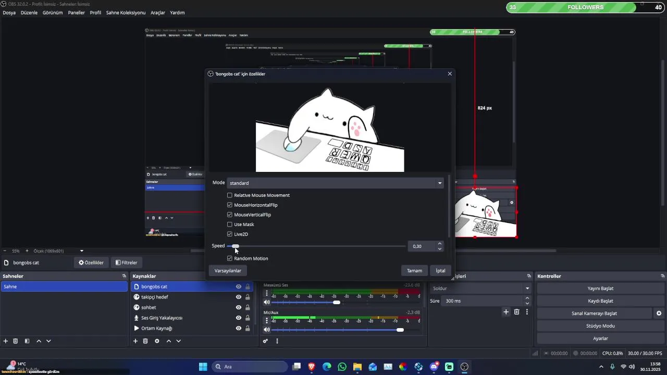Remove scene transition with trash icon
This screenshot has height=375, width=667.
click(517, 311)
